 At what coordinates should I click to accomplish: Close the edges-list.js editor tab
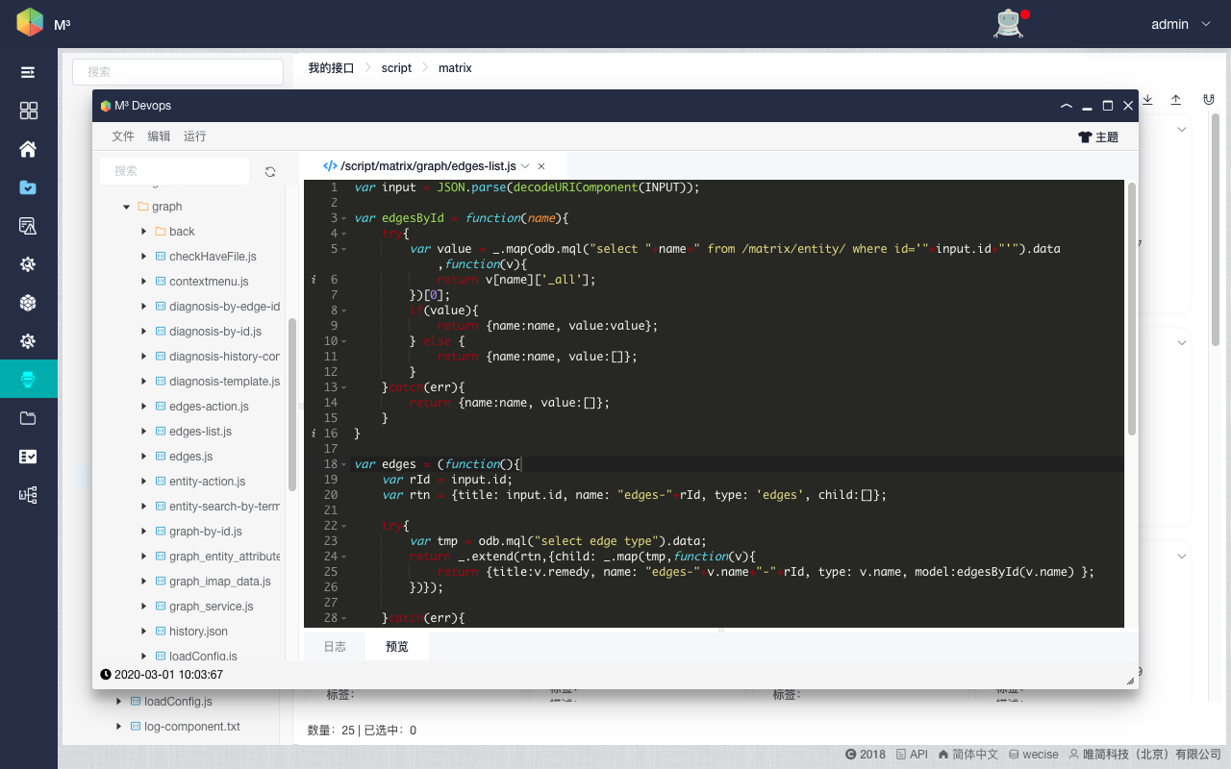541,166
